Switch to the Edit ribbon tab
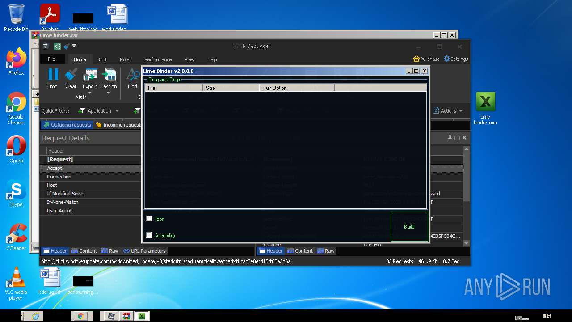Screen dimensions: 572x322 [x=103, y=59]
